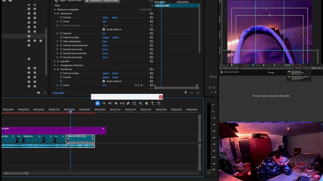The image size is (323, 181).
Task: Expand the Rotación parameter
Action: click(x=57, y=33)
